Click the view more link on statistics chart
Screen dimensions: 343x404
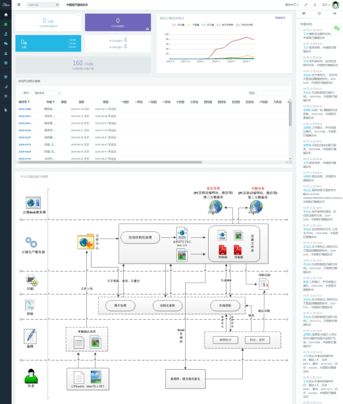click(280, 18)
